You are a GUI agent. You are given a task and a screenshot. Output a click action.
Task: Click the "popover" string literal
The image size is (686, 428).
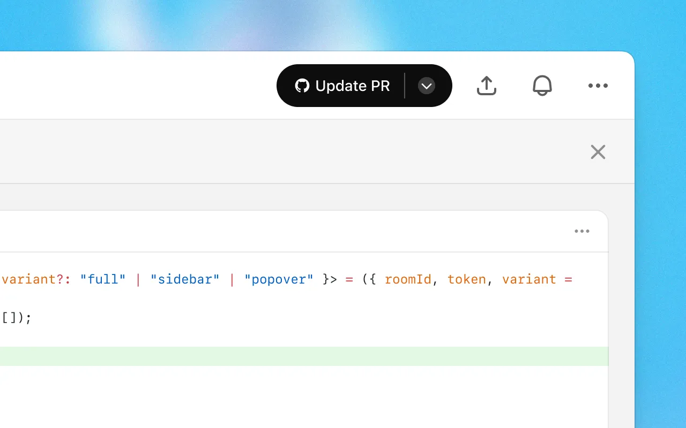[x=279, y=279]
